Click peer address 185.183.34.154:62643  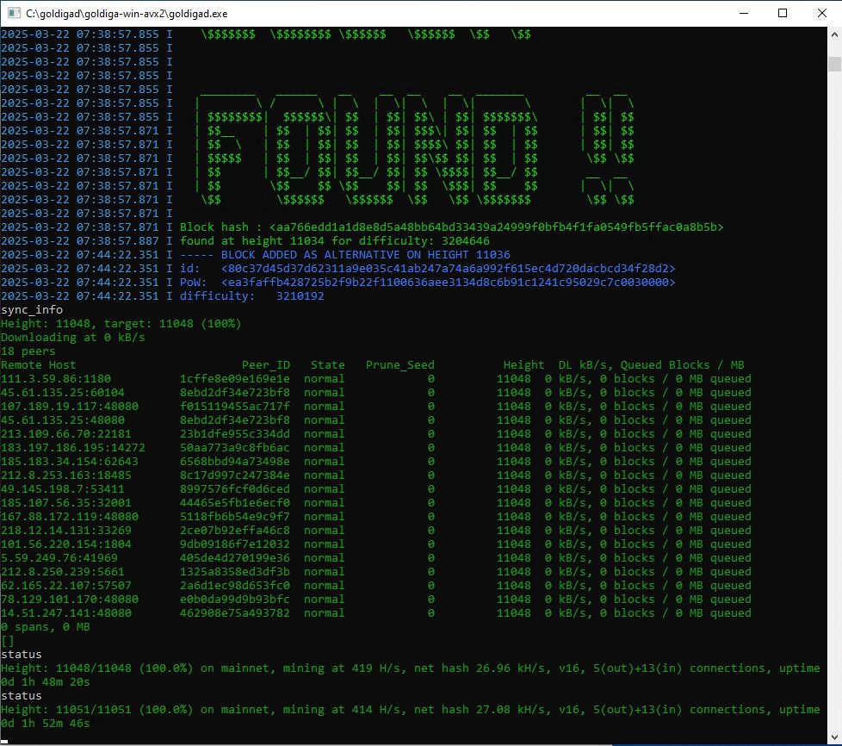pos(70,462)
